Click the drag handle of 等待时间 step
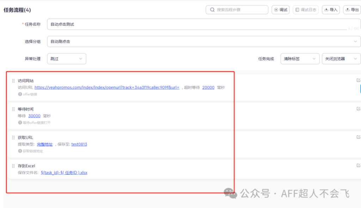 pyautogui.click(x=13, y=109)
